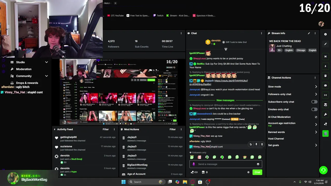Open the emoji picker in message box
The width and height of the screenshot is (331, 186).
(x=258, y=164)
